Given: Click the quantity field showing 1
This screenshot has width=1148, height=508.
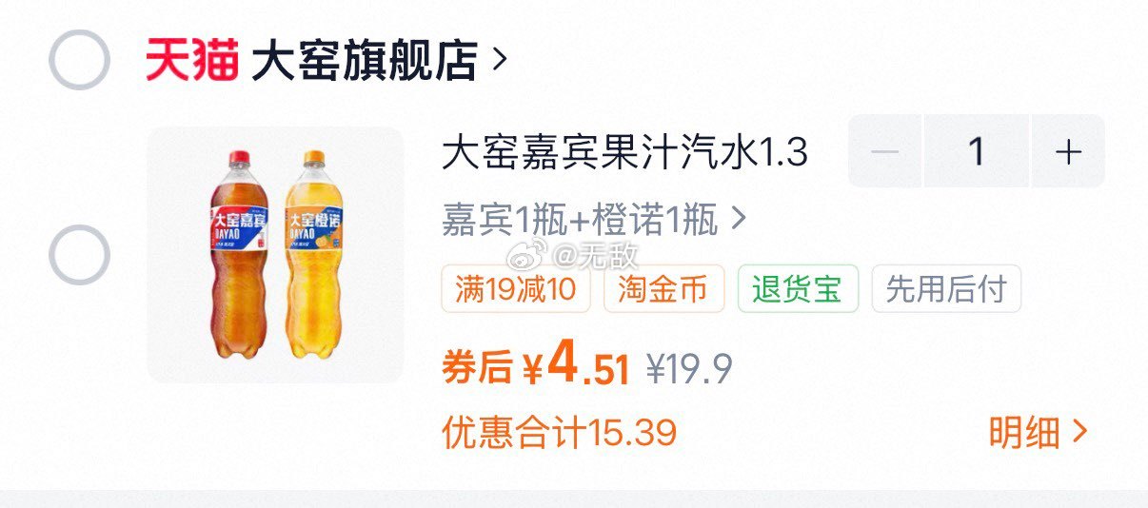Looking at the screenshot, I should click(x=976, y=151).
